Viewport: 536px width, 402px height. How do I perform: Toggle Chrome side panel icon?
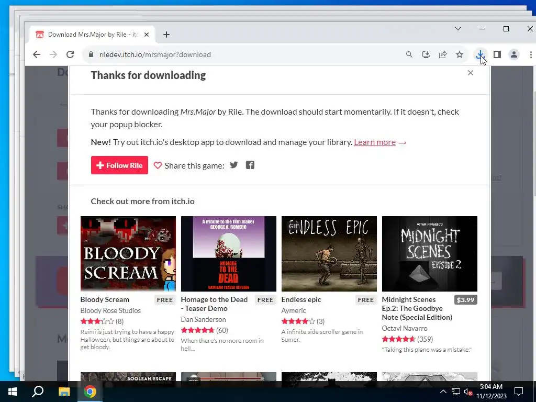(x=497, y=54)
